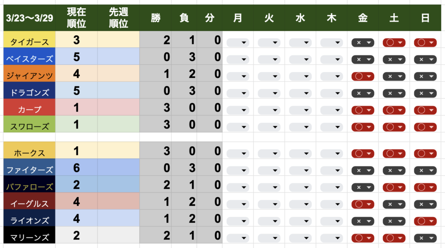The width and height of the screenshot is (445, 248).
Task: Select the 現在順位 column header
Action: coord(76,18)
